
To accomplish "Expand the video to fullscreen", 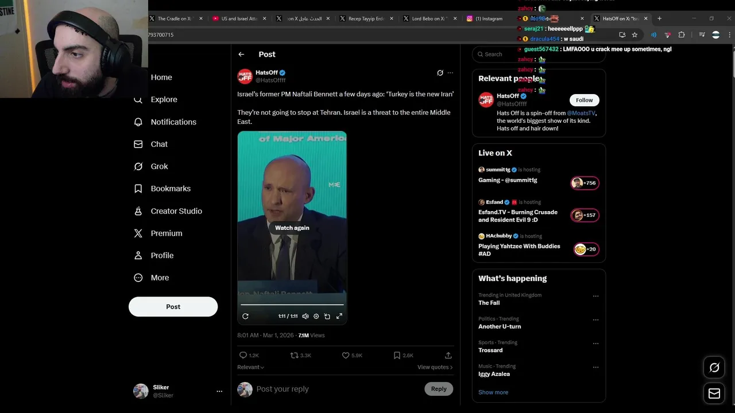I will click(x=339, y=316).
